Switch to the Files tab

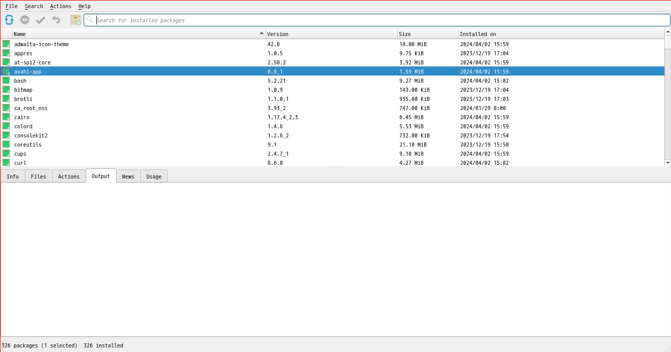[39, 177]
